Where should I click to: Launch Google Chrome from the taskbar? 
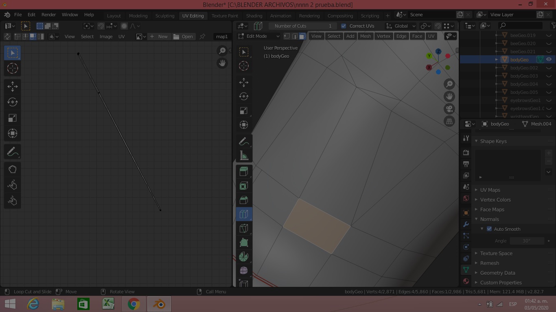point(134,304)
